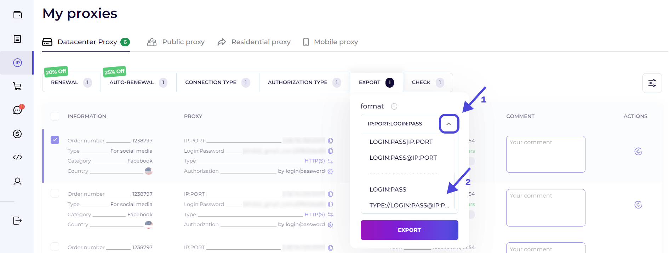Image resolution: width=669 pixels, height=253 pixels.
Task: Copy IP:PORT of the first proxy row
Action: pyautogui.click(x=331, y=141)
